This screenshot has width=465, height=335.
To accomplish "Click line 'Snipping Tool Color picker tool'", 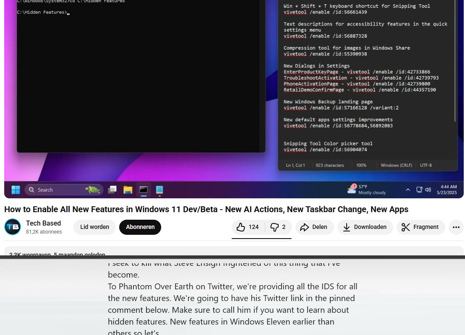I will point(328,144).
